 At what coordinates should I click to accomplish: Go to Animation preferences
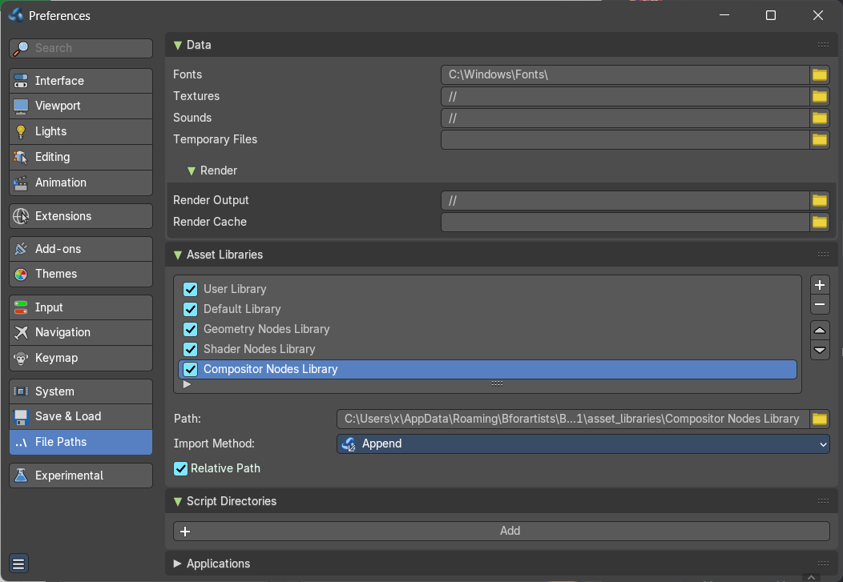pos(81,183)
